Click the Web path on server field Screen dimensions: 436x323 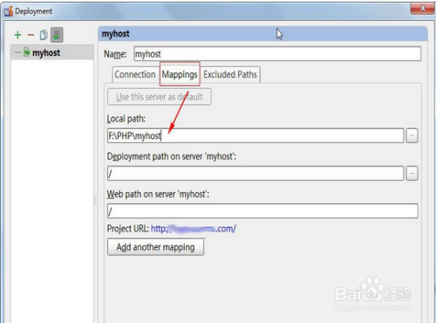click(262, 211)
